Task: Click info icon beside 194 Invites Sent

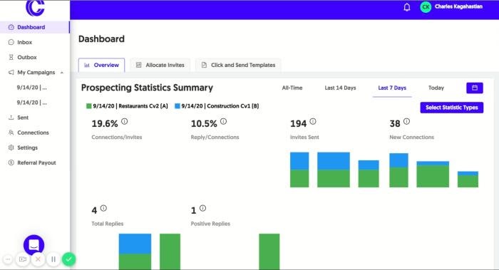Action: click(x=313, y=122)
